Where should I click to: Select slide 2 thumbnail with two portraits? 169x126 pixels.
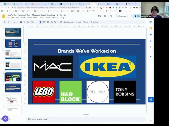point(13,43)
